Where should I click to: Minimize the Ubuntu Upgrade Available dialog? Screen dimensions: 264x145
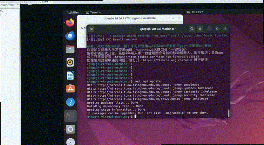tap(173, 18)
